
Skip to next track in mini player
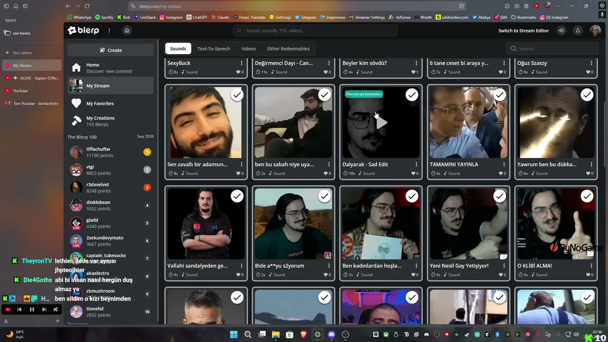(x=44, y=309)
